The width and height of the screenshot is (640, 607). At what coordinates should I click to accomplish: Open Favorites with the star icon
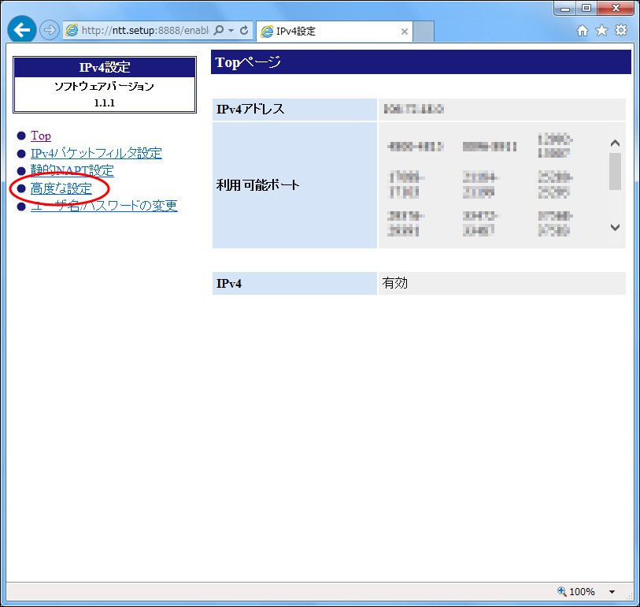pyautogui.click(x=601, y=29)
